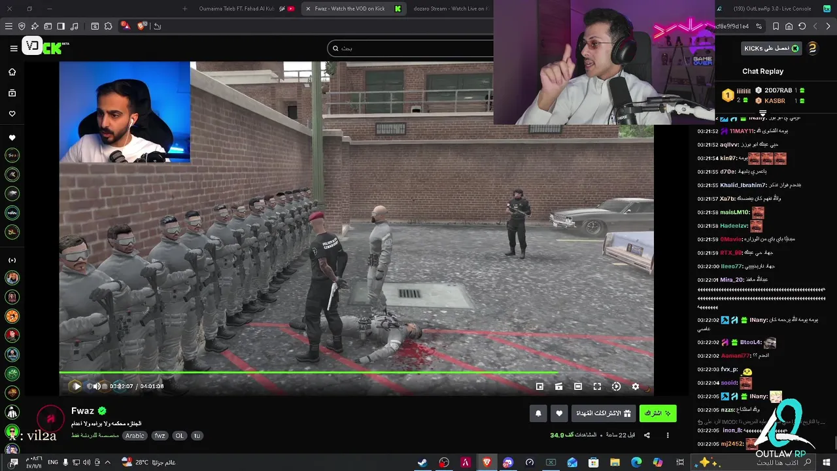The image size is (837, 471).
Task: Open the playback speed icon in player
Action: click(x=616, y=387)
